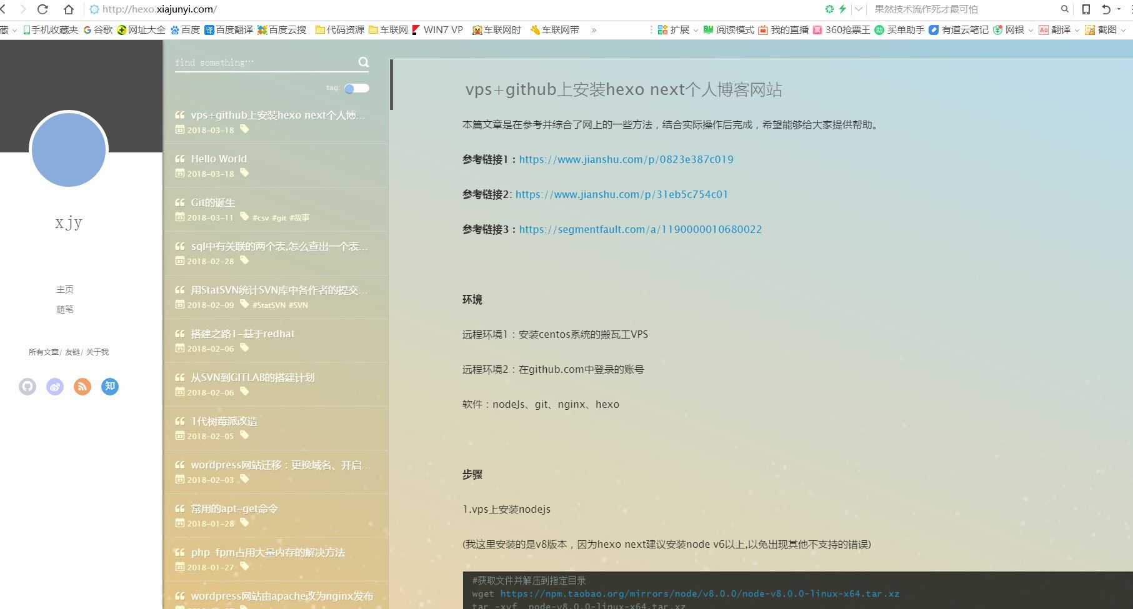
Task: Open the Weibo social icon in the sidebar
Action: click(55, 387)
